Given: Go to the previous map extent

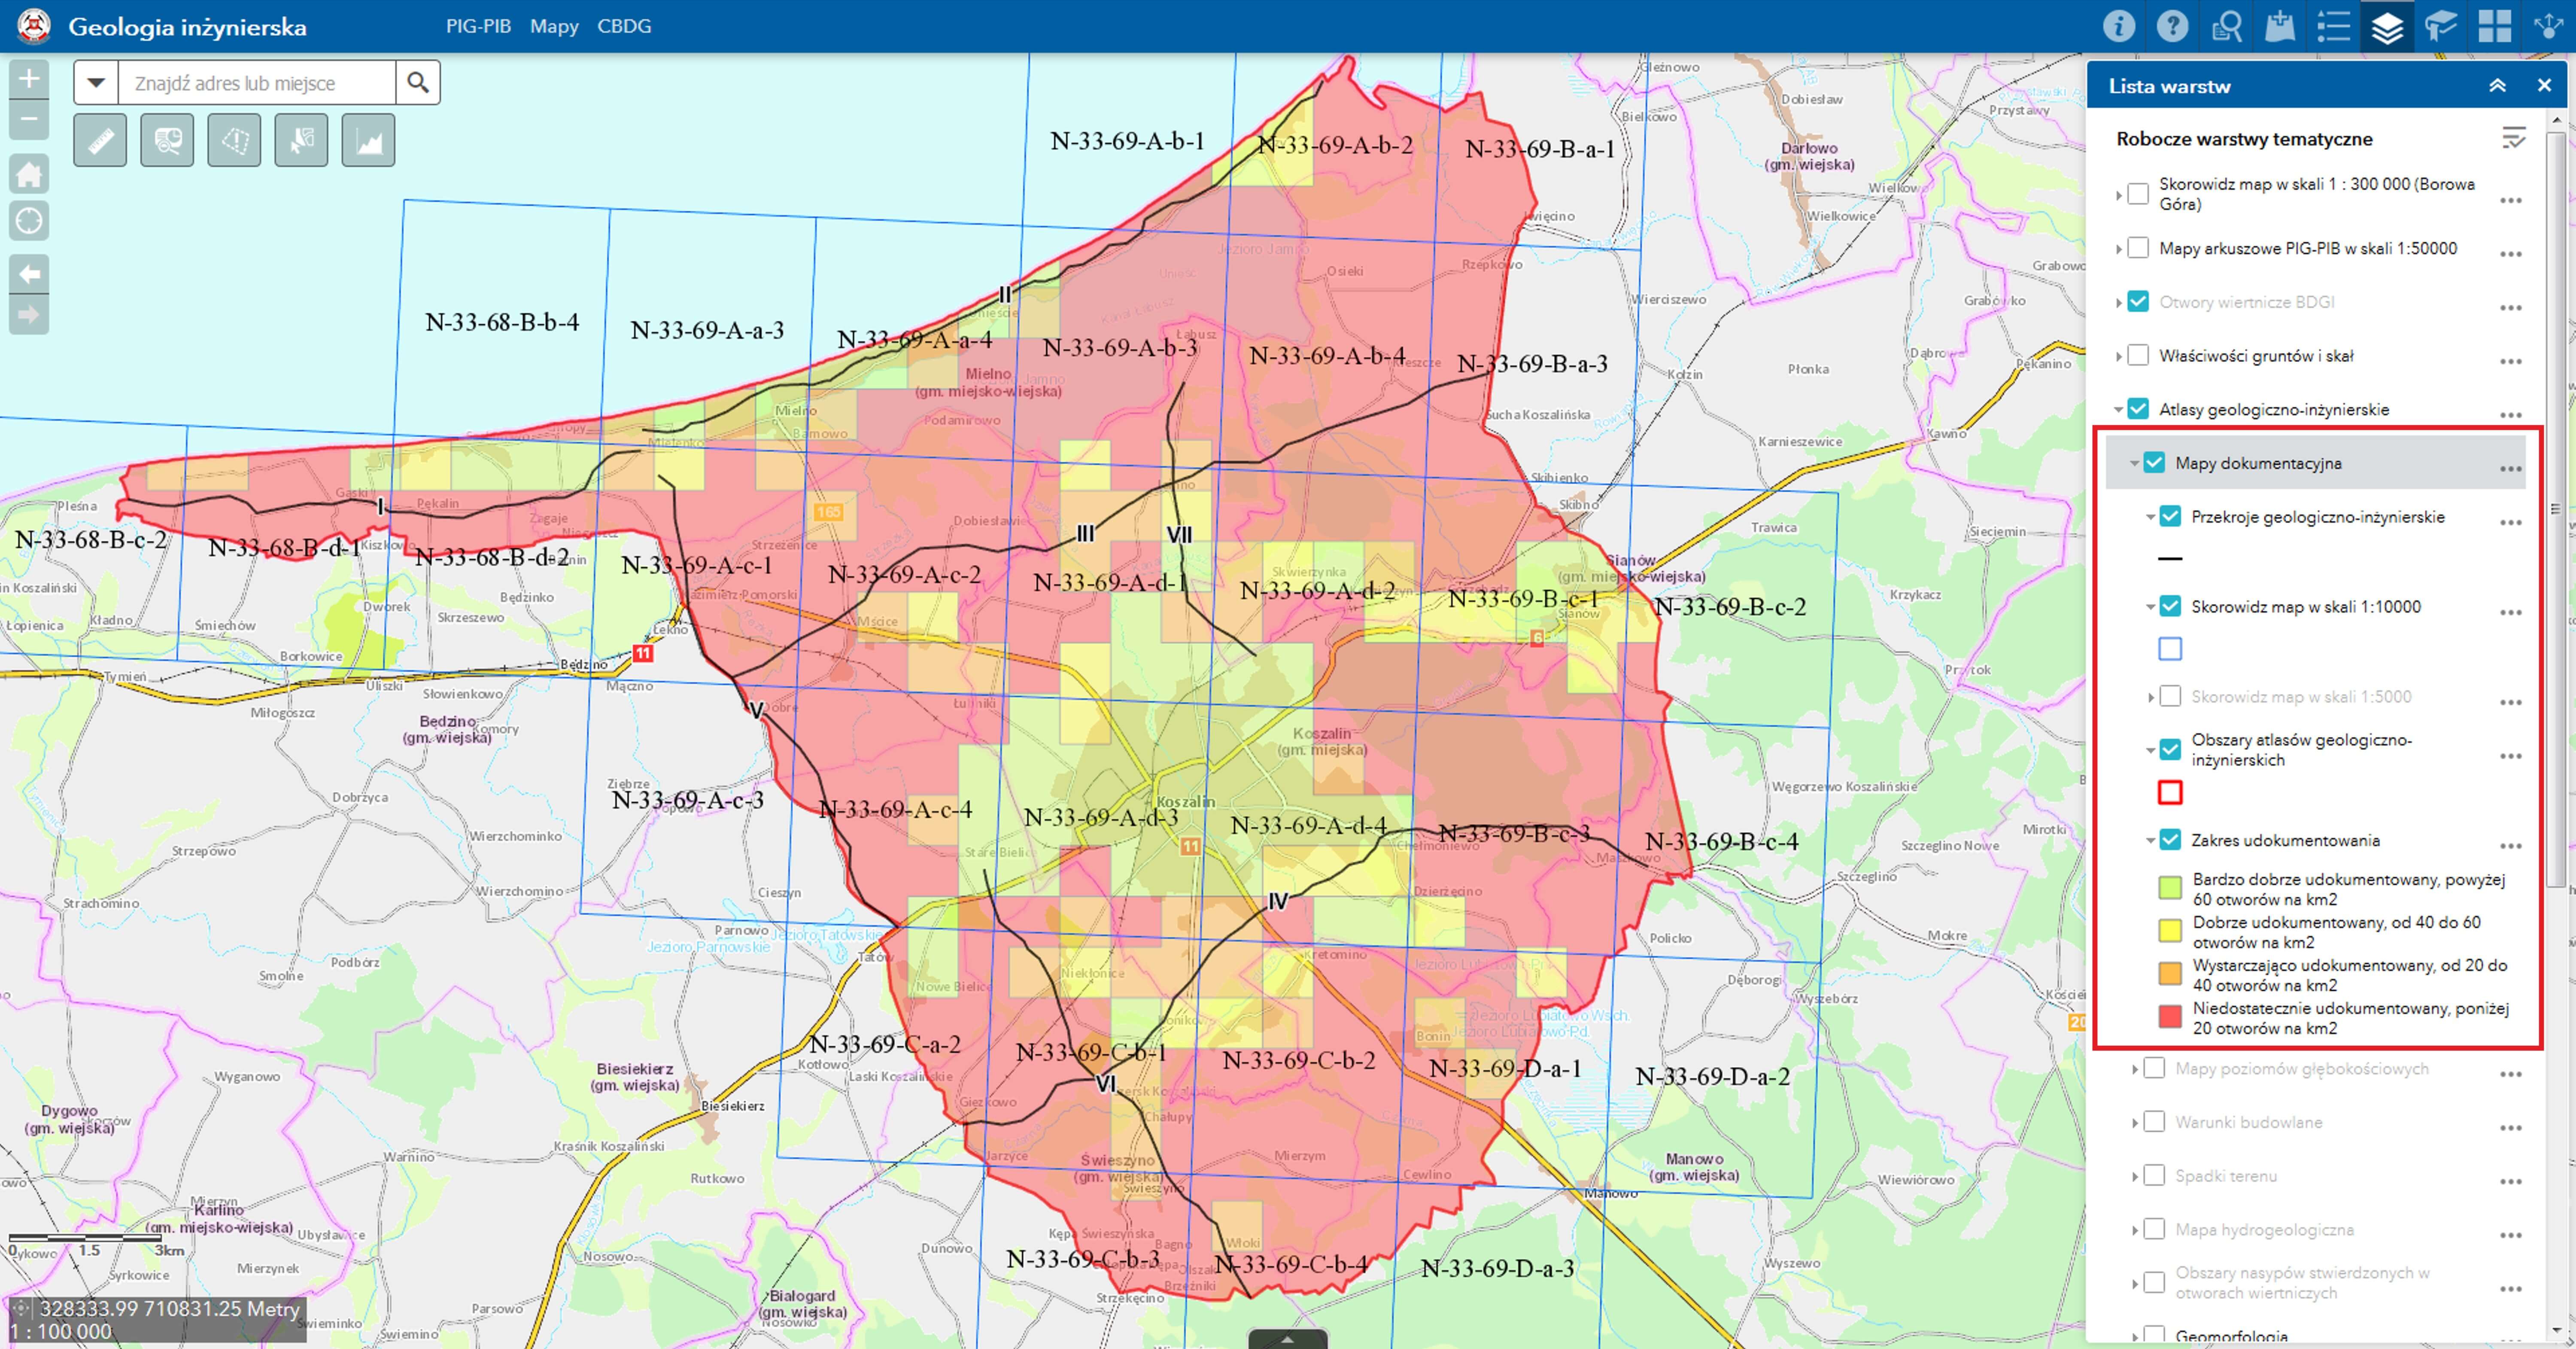Looking at the screenshot, I should 29,274.
